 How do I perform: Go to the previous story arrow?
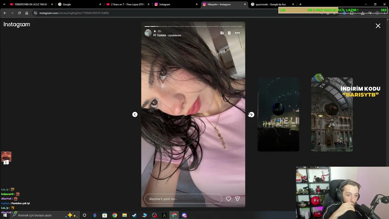click(x=135, y=114)
